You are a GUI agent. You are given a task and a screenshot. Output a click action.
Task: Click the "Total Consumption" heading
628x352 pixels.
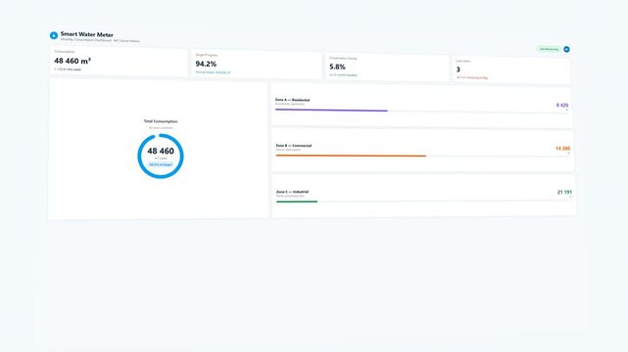click(161, 121)
